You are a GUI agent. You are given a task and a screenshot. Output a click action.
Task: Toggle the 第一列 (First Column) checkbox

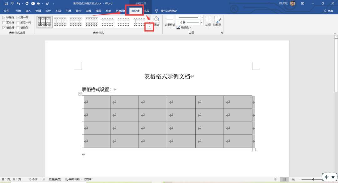pos(18,17)
